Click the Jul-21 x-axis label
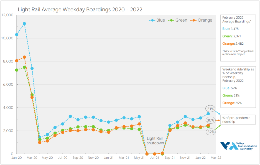Screen dimensions: 260x165 pos(155,158)
